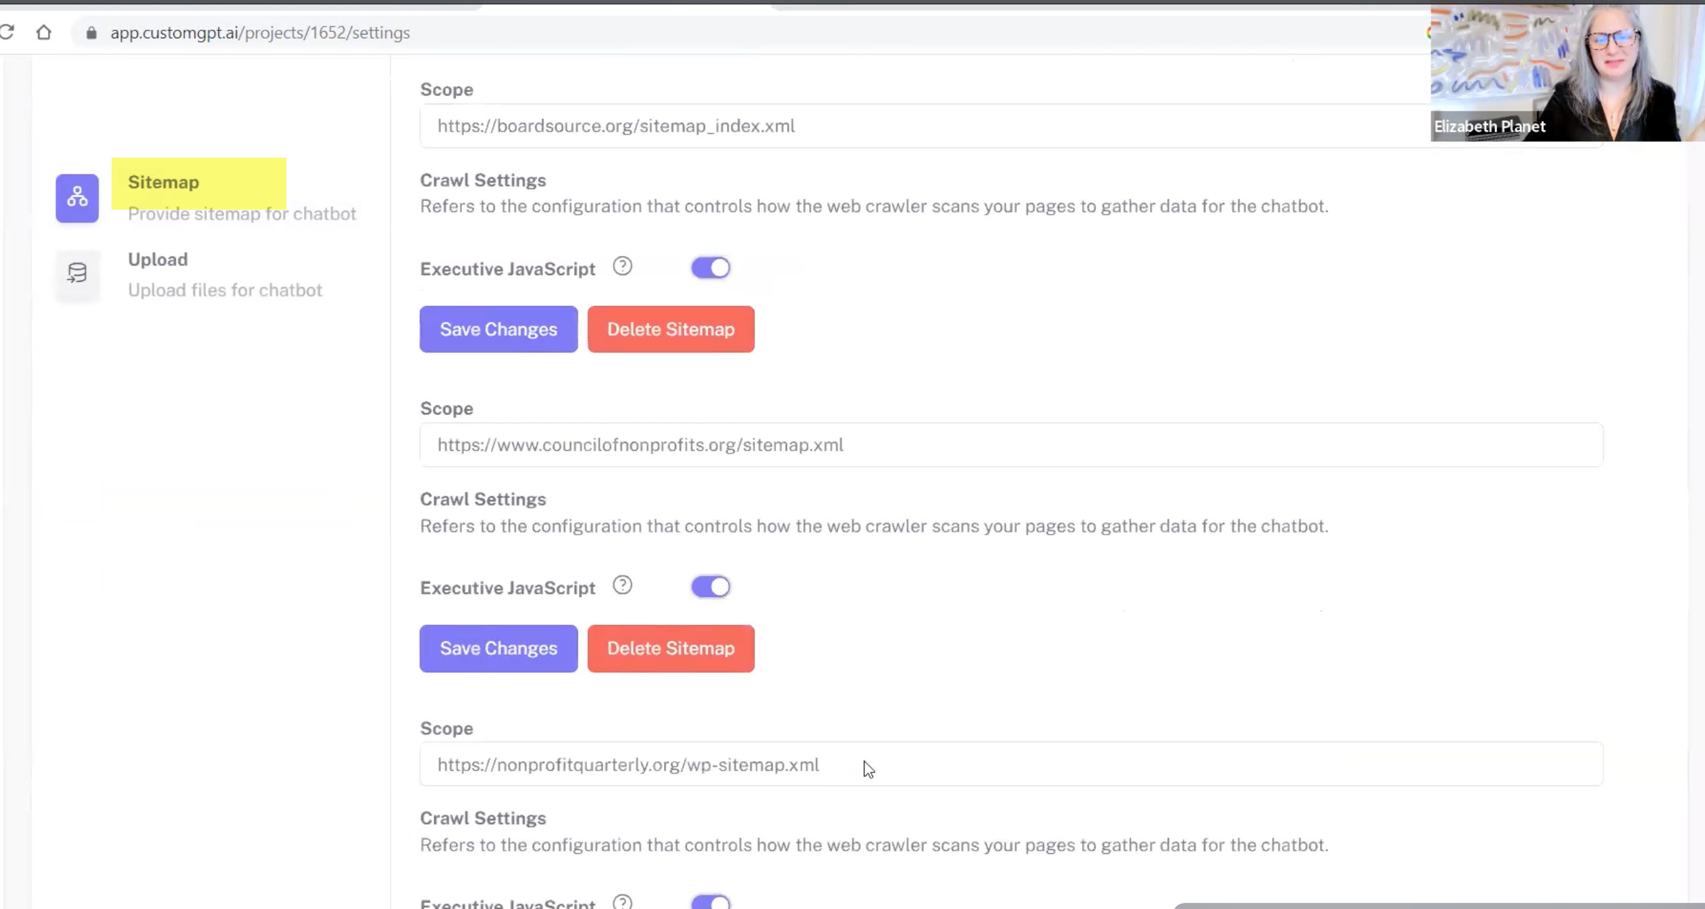This screenshot has width=1705, height=909.
Task: Switch to the Upload files section
Action: tap(158, 259)
